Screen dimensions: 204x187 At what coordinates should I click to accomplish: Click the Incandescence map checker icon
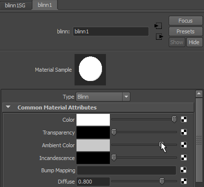pyautogui.click(x=184, y=158)
